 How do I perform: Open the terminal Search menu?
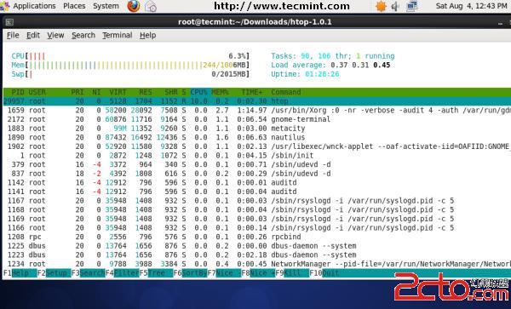(83, 35)
